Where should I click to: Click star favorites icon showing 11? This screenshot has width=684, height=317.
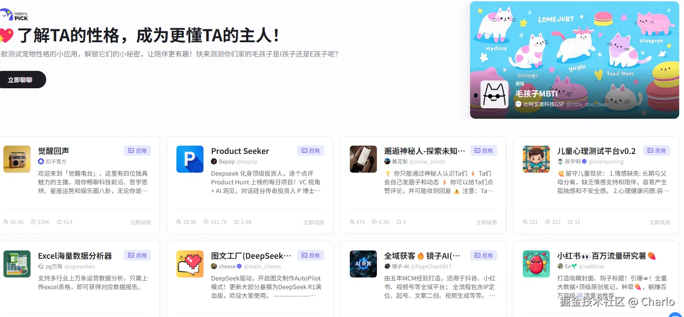(570, 222)
